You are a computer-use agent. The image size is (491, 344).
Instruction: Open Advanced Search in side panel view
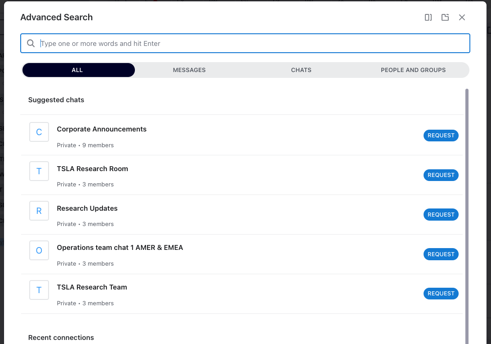coord(428,18)
